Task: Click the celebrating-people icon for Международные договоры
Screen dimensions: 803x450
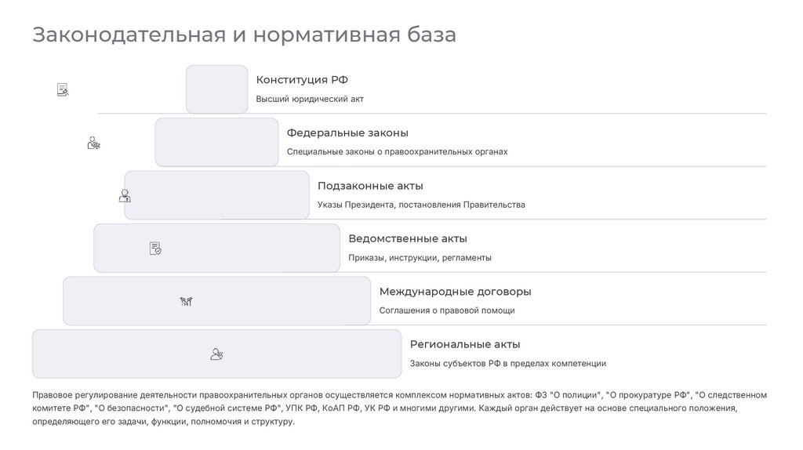Action: click(186, 301)
